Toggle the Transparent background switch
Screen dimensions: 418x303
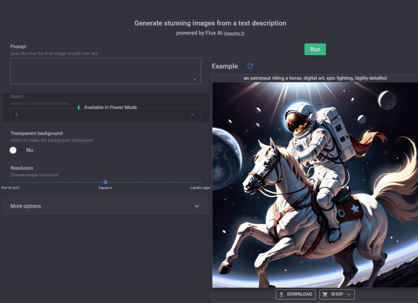point(15,150)
